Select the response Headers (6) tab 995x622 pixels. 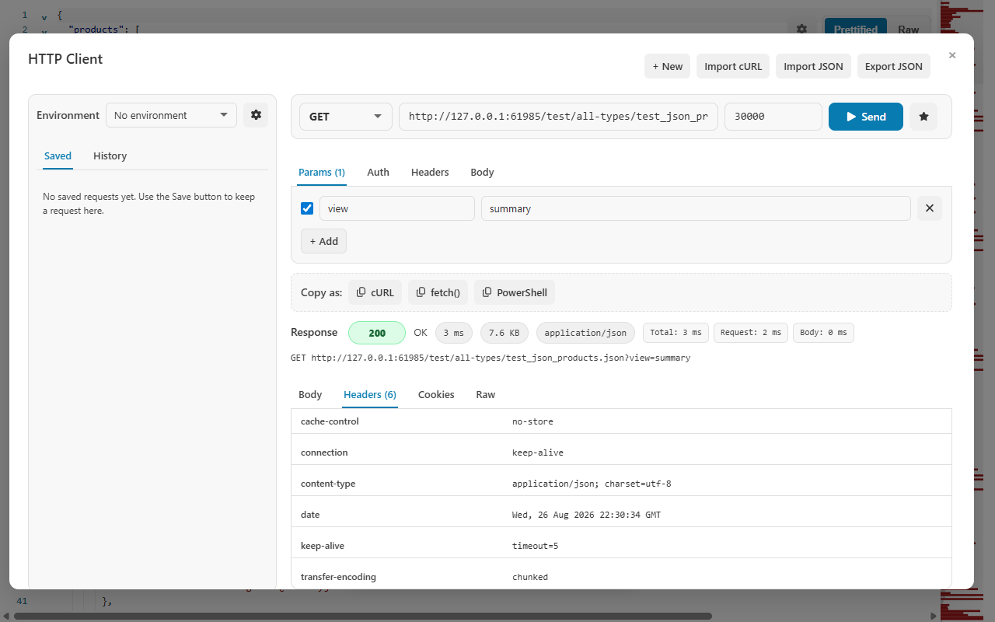[x=370, y=394]
